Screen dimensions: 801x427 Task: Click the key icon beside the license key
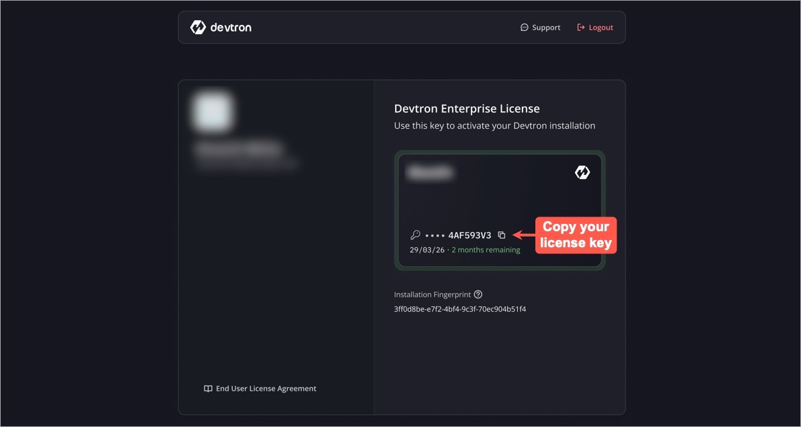tap(415, 235)
